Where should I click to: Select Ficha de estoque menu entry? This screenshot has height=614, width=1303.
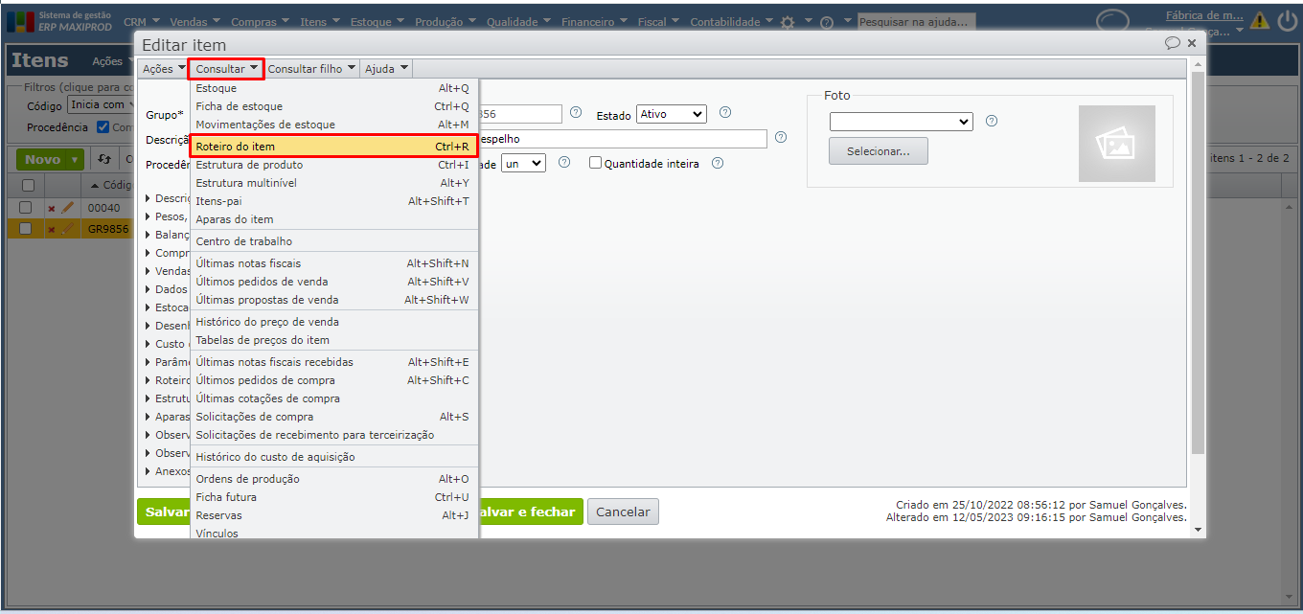pos(333,106)
